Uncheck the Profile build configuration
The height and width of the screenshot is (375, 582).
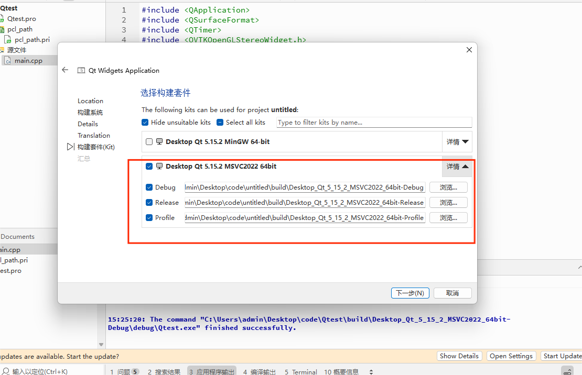(149, 218)
